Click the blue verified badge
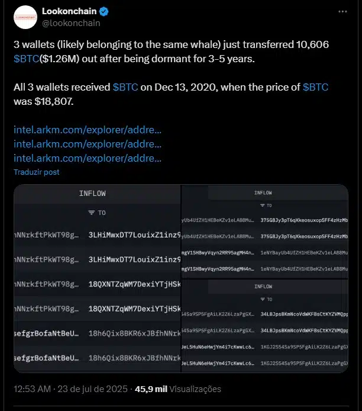 click(x=104, y=11)
